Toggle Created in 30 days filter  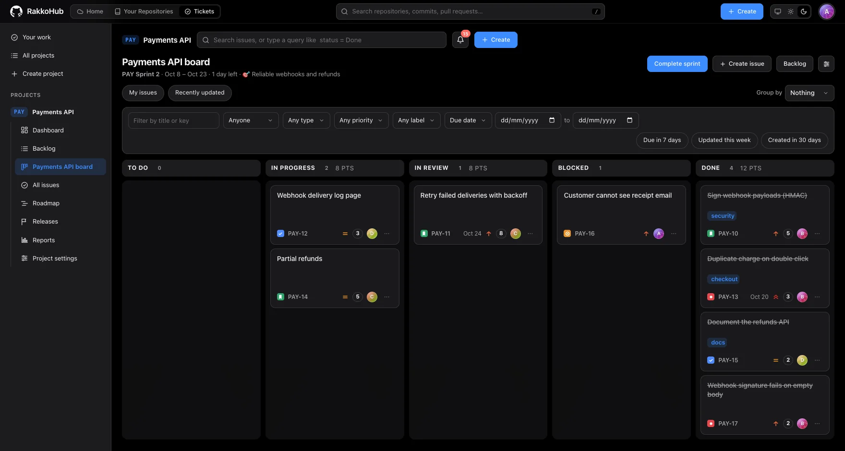coord(795,140)
